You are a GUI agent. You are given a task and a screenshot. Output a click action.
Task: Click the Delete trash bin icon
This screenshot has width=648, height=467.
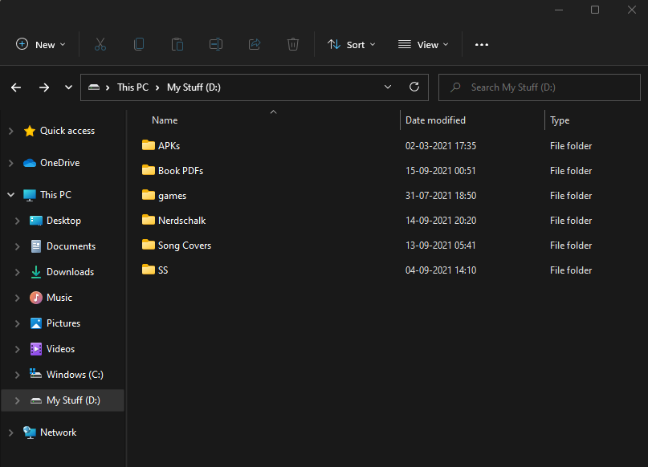click(x=293, y=45)
